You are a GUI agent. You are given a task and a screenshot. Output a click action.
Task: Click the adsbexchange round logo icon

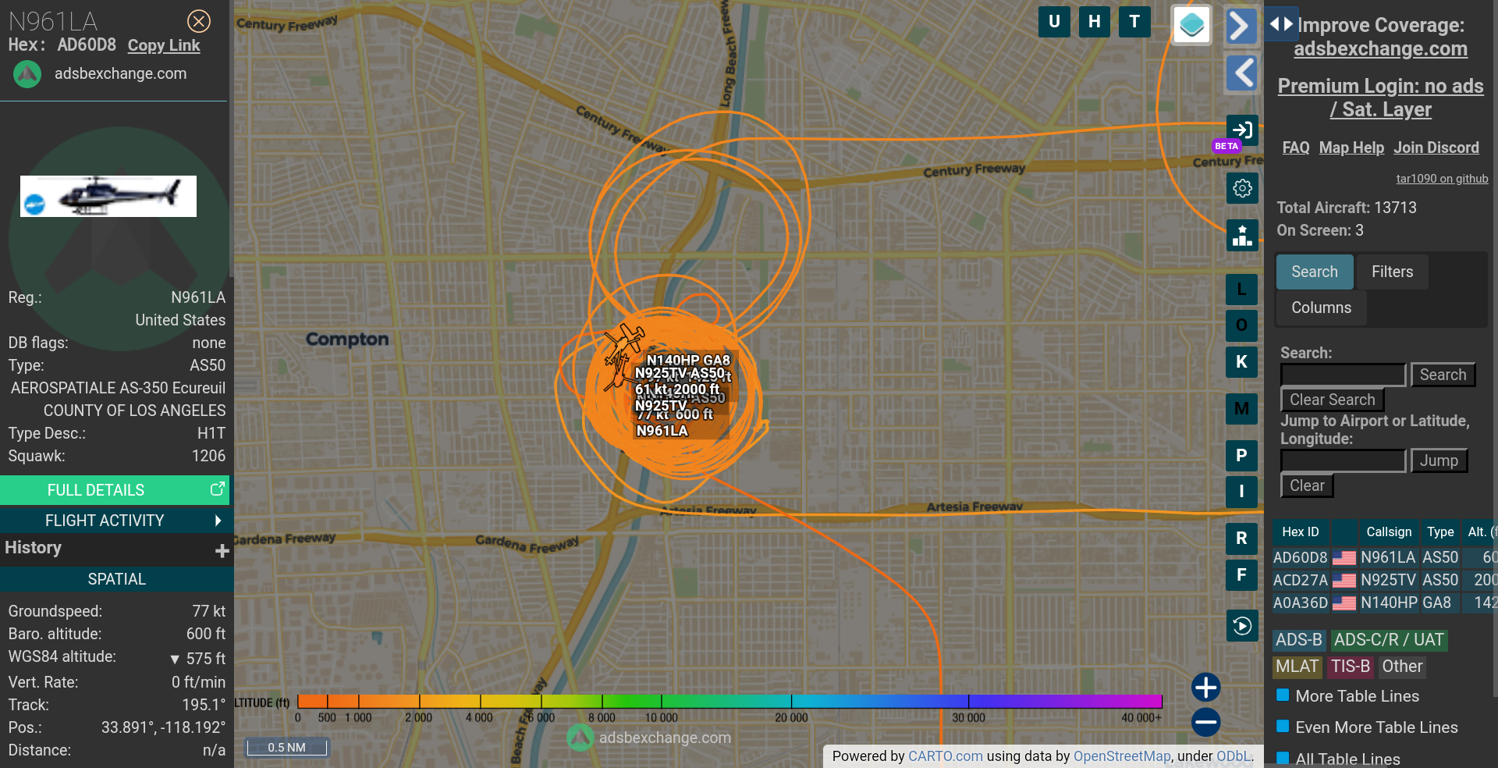coord(27,74)
